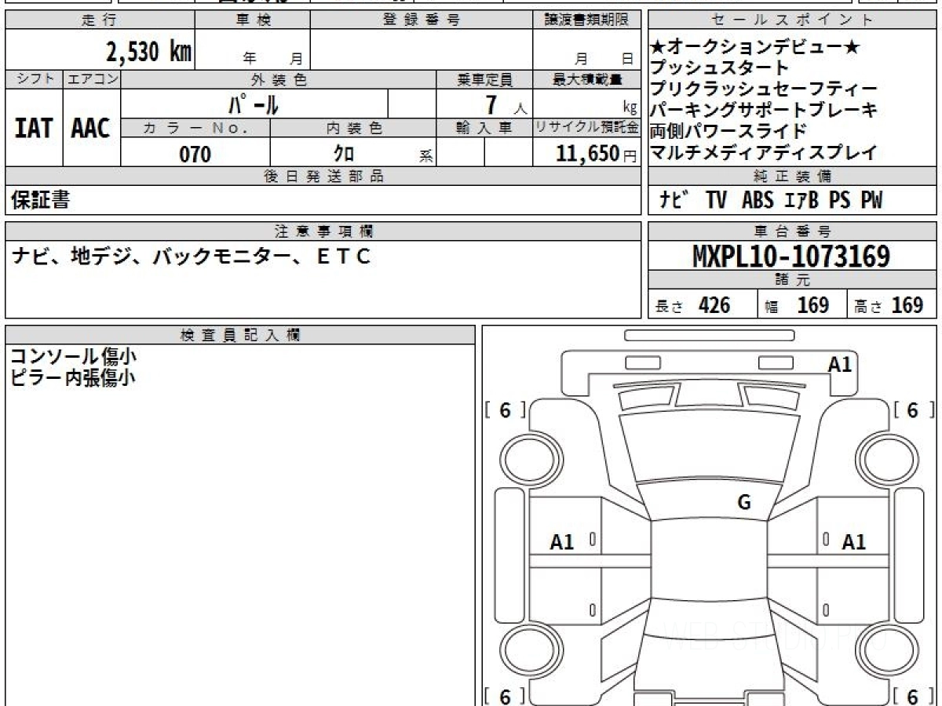942x706 pixels.
Task: Click the シフト header cell
Action: click(x=34, y=79)
